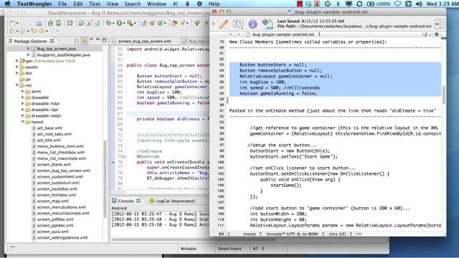Screen dimensions: 459x258
Task: Open the Unix (LF) line endings popup
Action: pos(340,234)
